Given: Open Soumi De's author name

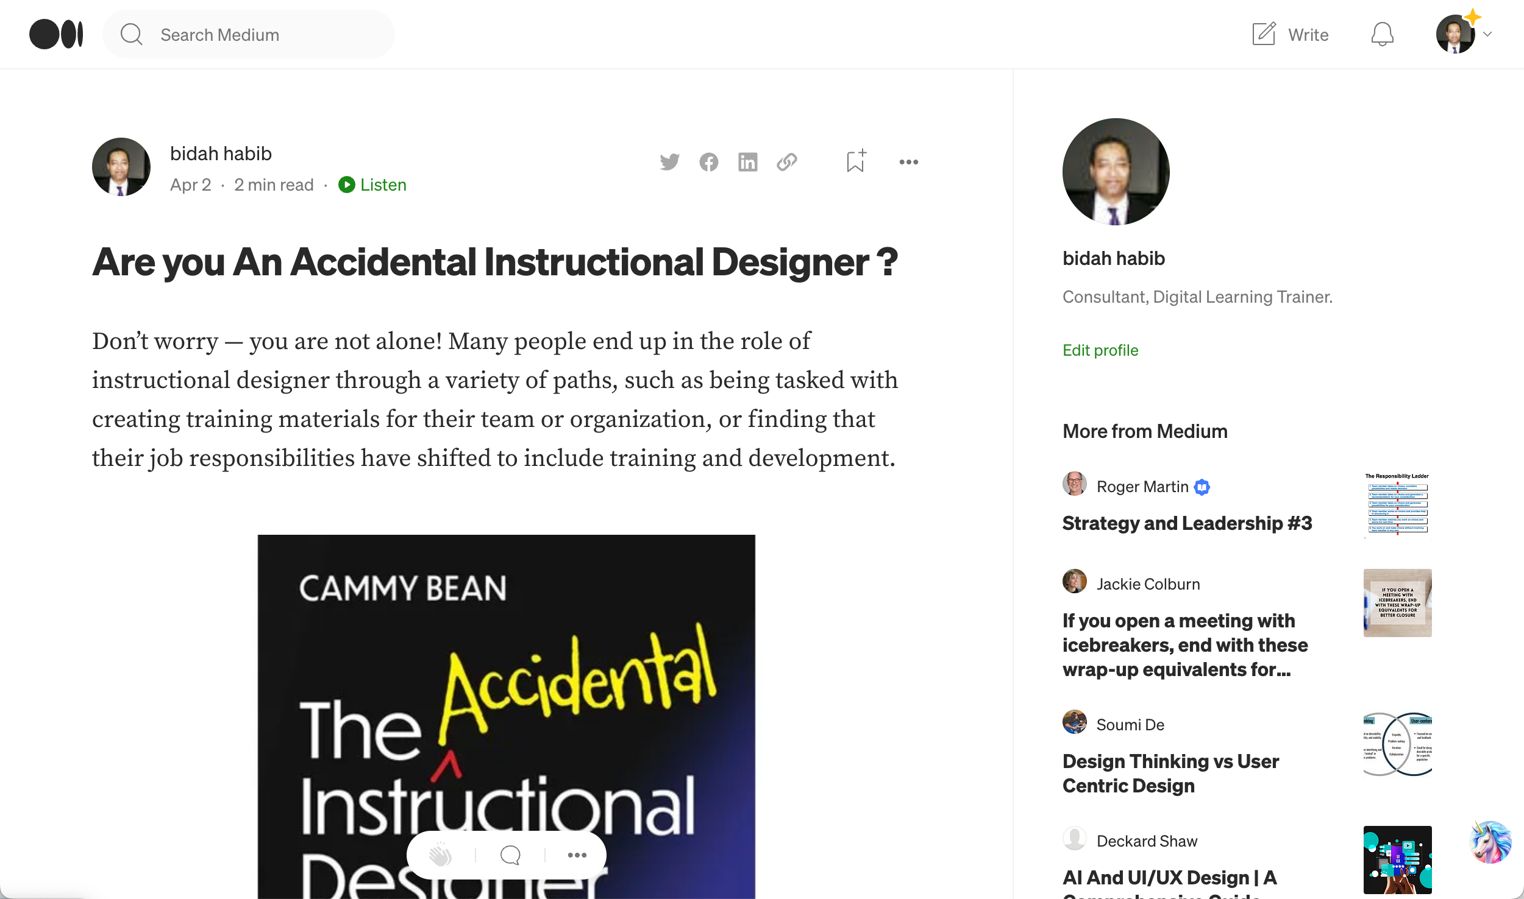Looking at the screenshot, I should [x=1130, y=725].
